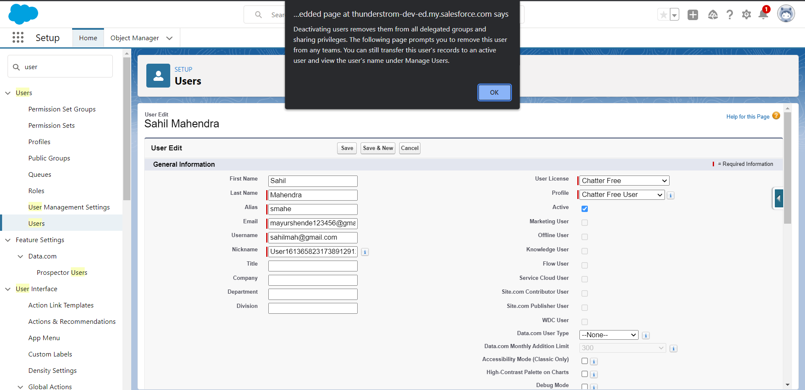Open the Setup gear menu
Image resolution: width=805 pixels, height=390 pixels.
point(746,15)
